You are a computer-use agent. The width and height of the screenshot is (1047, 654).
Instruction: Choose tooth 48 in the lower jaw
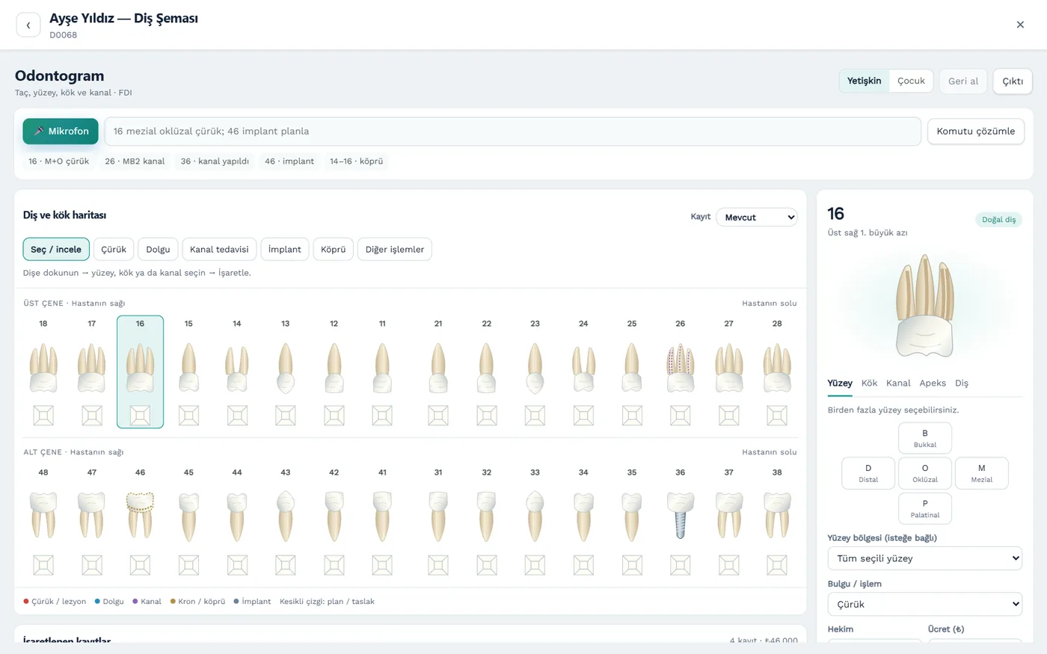[43, 520]
